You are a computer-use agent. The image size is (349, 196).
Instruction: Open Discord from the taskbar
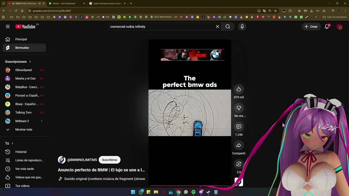[201, 192]
